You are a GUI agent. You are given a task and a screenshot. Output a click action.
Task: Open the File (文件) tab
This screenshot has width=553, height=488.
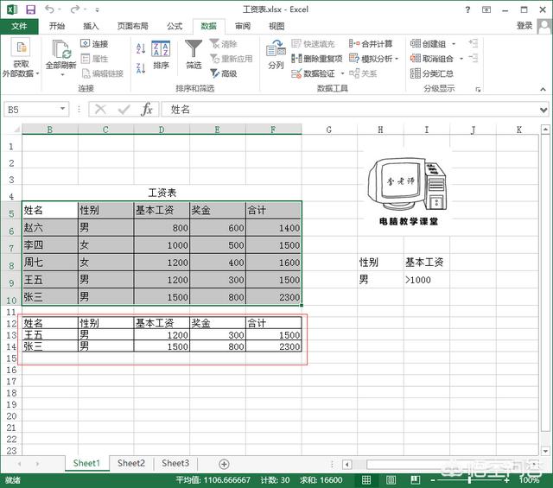19,26
